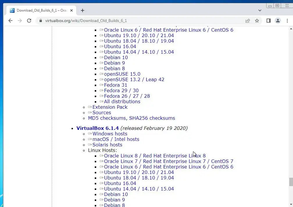Image resolution: width=293 pixels, height=207 pixels.
Task: Open the Sources link
Action: click(102, 112)
